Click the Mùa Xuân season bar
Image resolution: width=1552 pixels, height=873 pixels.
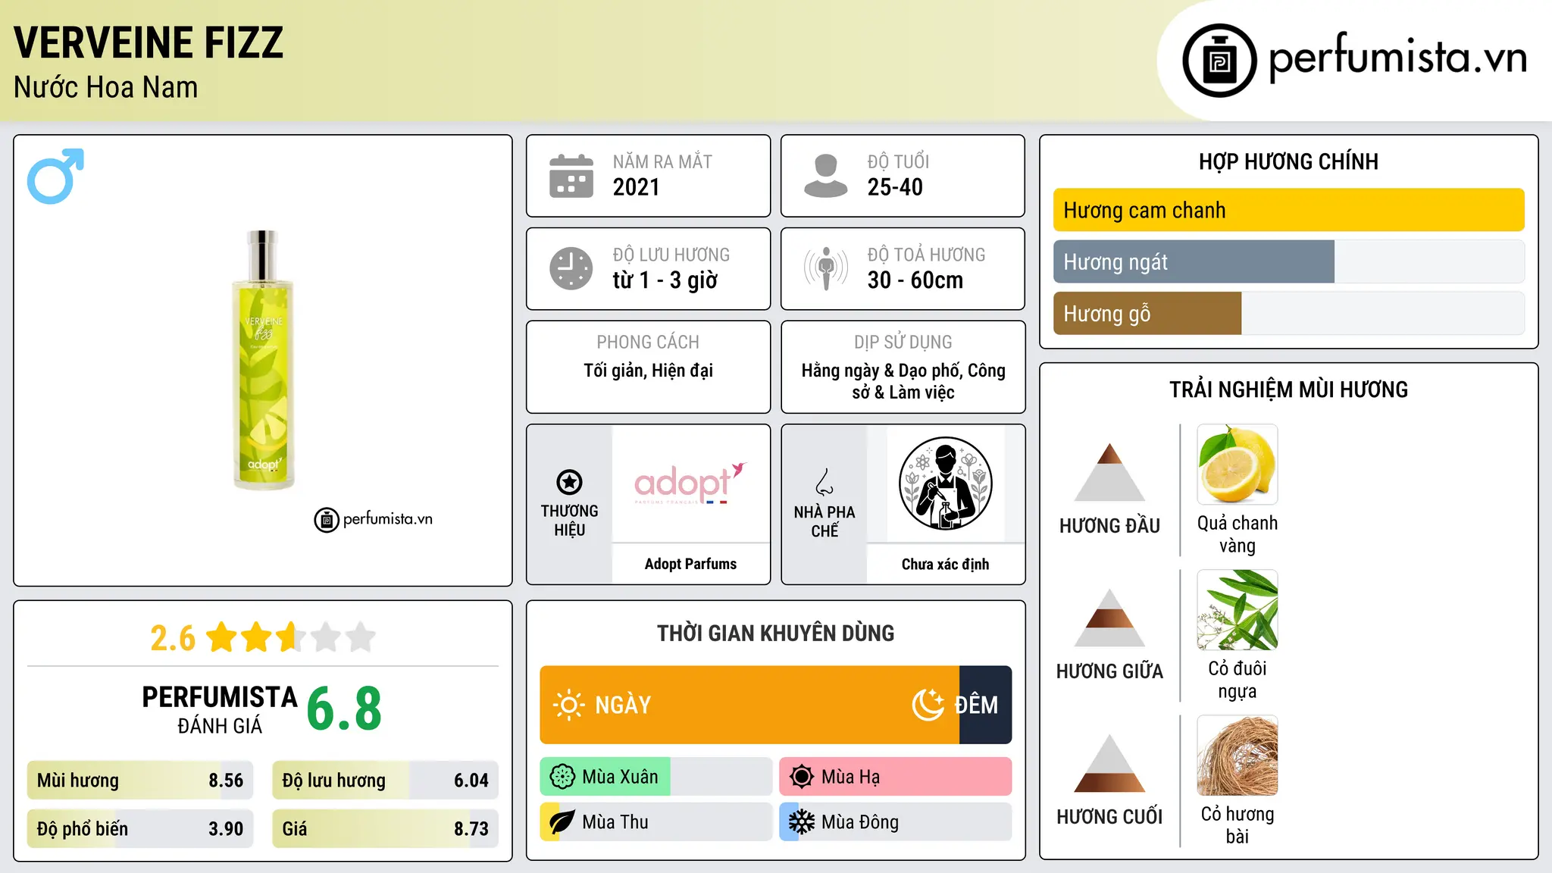[656, 777]
